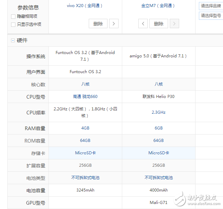Screen dimensions: 223x209
Task: Select the 3245mAh battery capacity cell
Action: (x=85, y=190)
